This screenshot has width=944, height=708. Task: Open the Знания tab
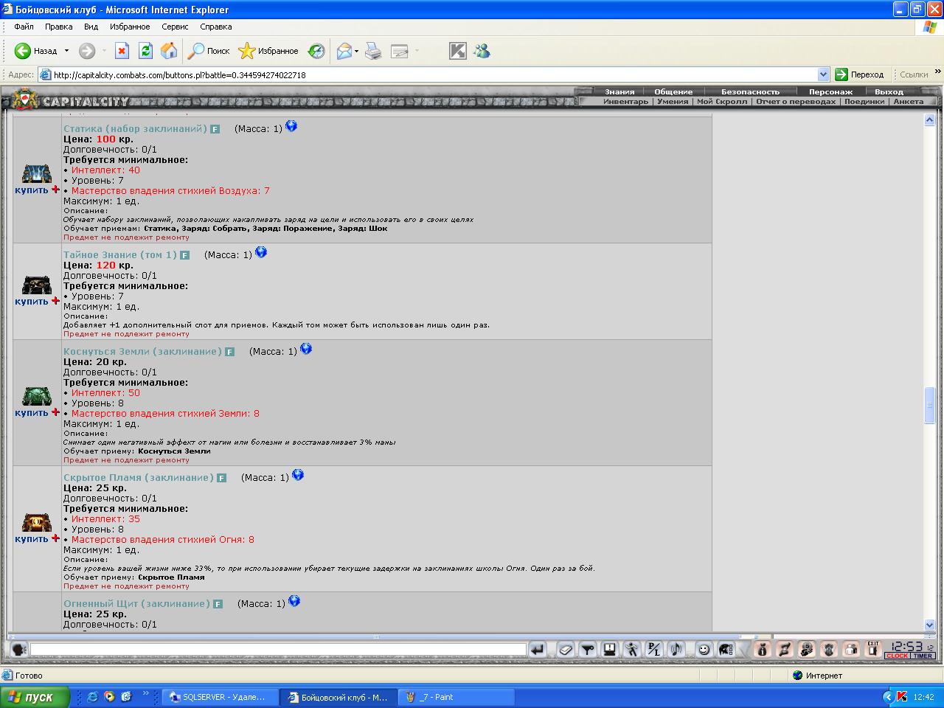[x=619, y=91]
